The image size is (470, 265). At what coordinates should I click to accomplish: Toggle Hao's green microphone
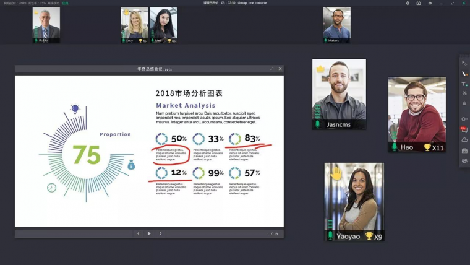[x=394, y=147]
